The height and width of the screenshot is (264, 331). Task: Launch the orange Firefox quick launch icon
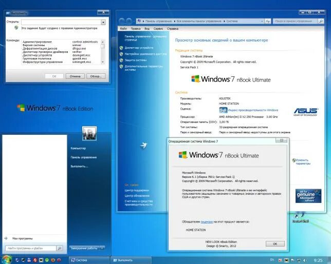pos(53,260)
